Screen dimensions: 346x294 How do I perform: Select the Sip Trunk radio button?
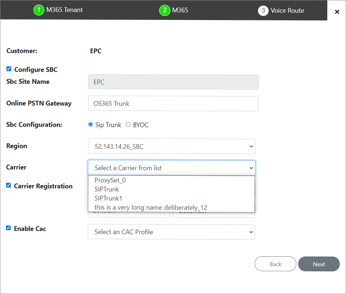(91, 125)
